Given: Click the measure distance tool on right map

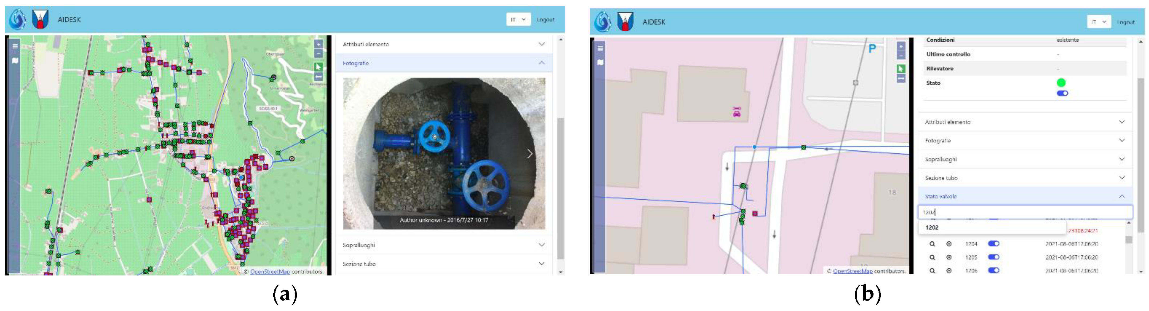Looking at the screenshot, I should [901, 79].
